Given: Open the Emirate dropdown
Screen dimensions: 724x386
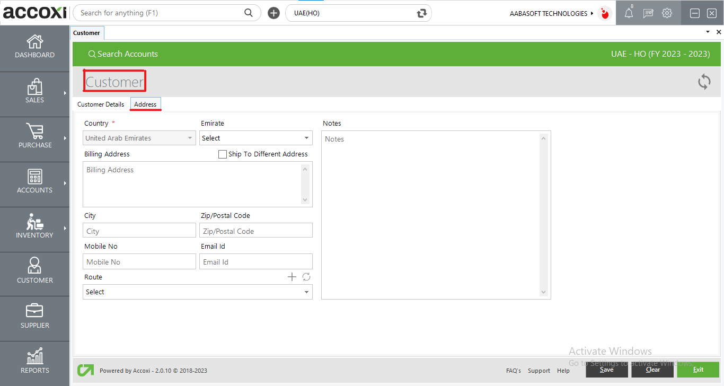Looking at the screenshot, I should pos(306,138).
